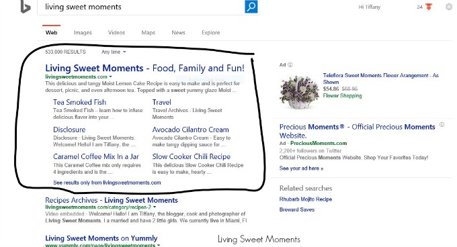Click the Teleflora flower basket thumbnail

(299, 92)
